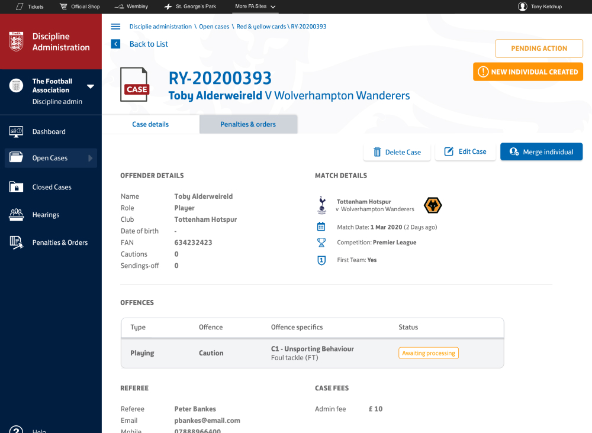Click the Tottenham Hotspur crest
This screenshot has height=433, width=592.
(321, 205)
